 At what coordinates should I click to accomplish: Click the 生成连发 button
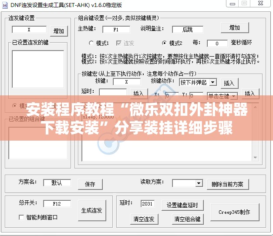pos(92,210)
